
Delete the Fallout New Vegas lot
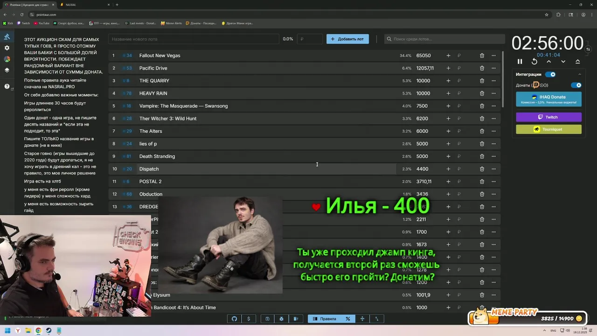coord(482,56)
